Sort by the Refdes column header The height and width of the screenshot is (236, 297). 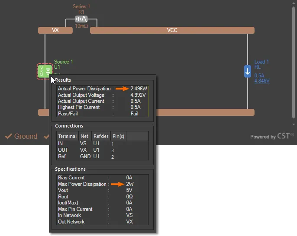[x=101, y=136]
